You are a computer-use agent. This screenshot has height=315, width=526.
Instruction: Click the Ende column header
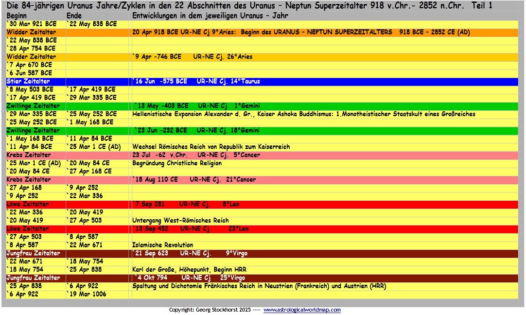pyautogui.click(x=74, y=16)
